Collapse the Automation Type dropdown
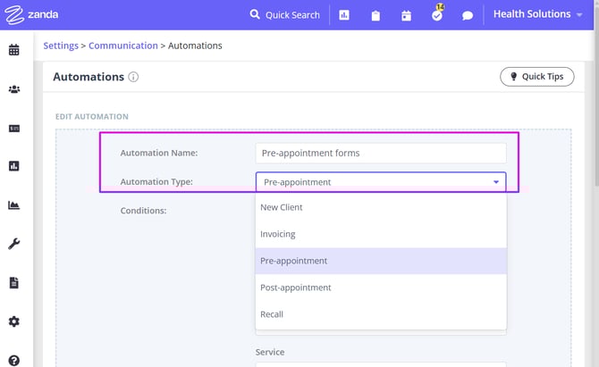This screenshot has width=599, height=367. (495, 182)
